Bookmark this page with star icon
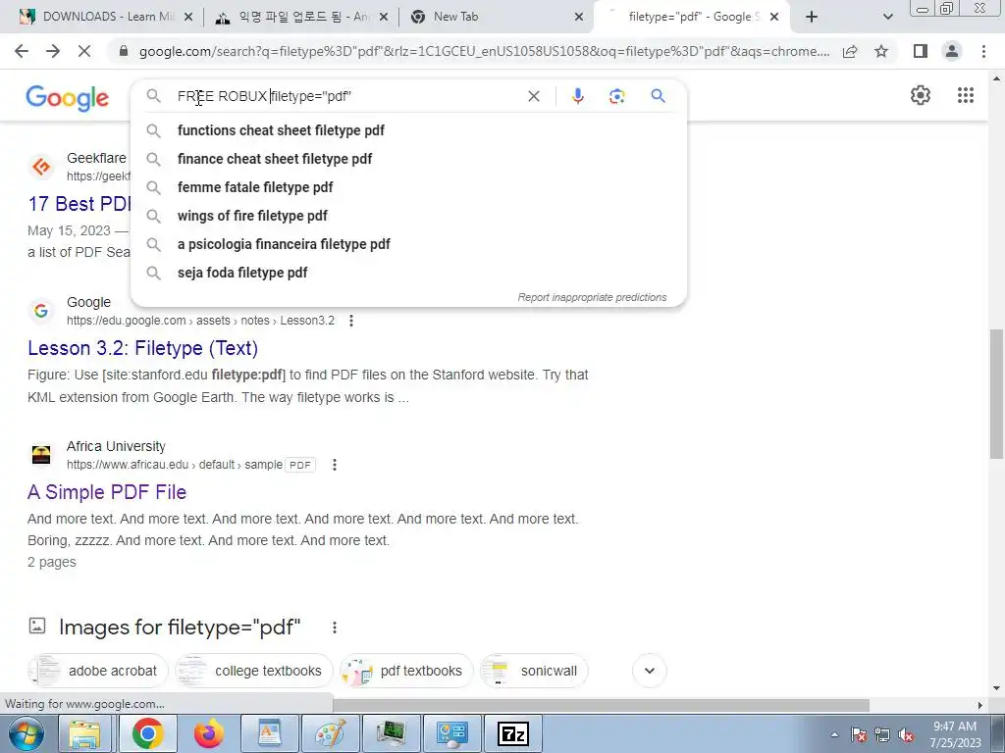1005x753 pixels. 881,51
